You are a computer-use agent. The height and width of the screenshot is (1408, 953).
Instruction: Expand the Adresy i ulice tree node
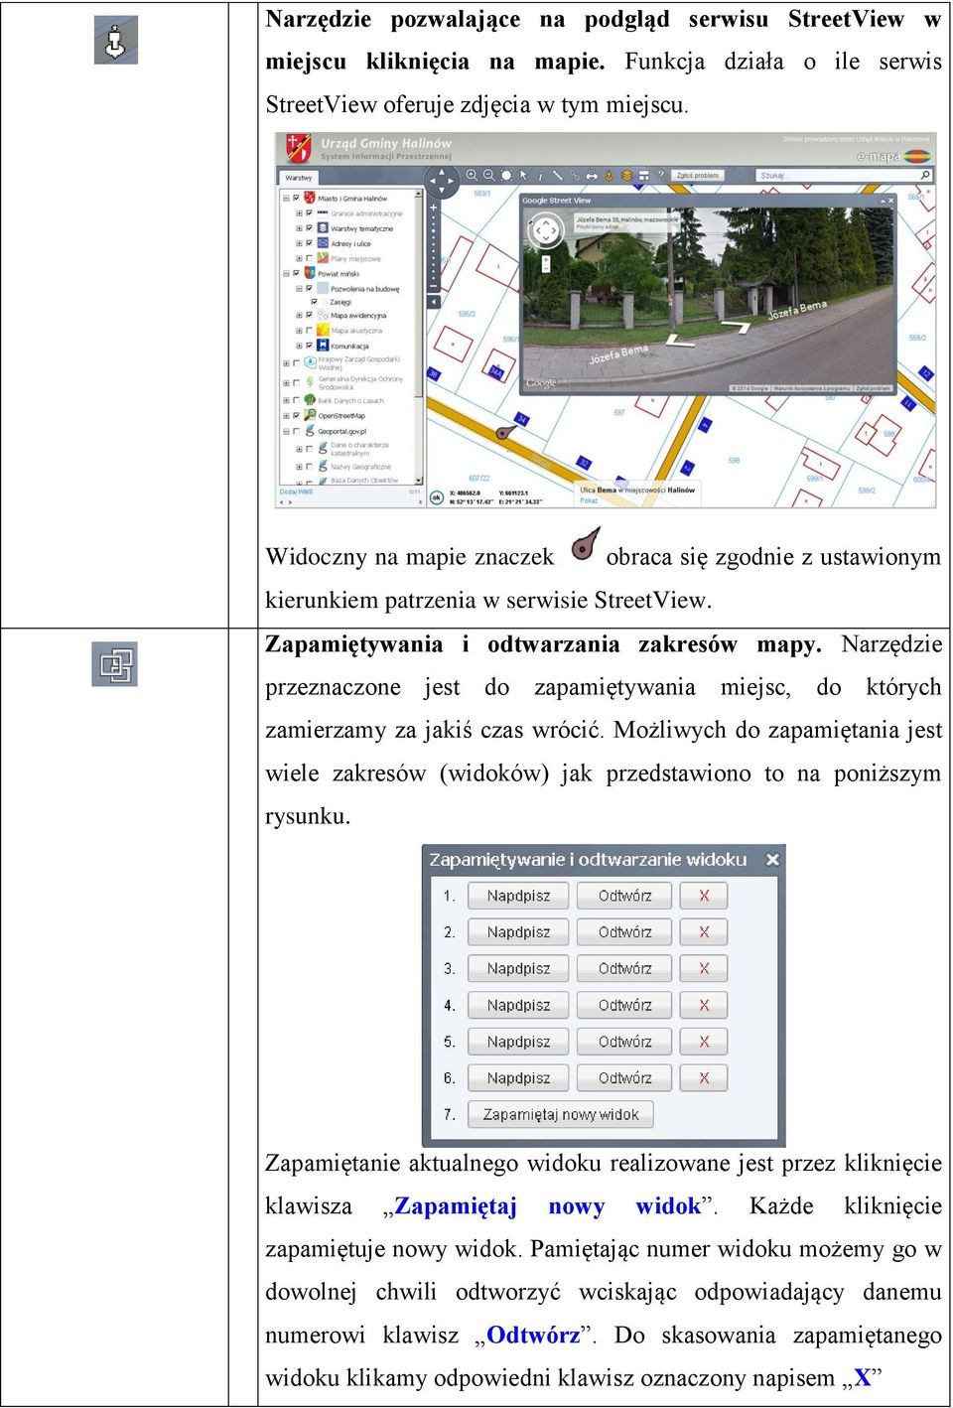click(299, 243)
